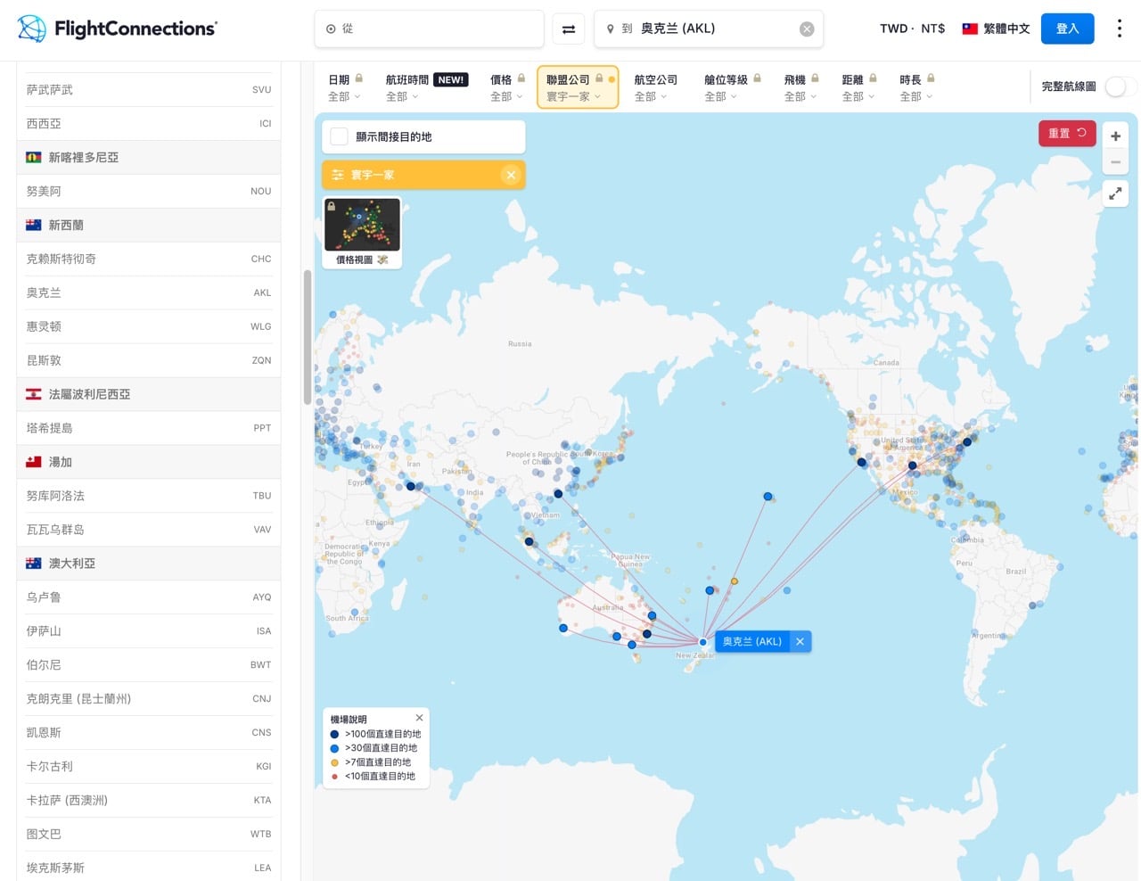
Task: Select 乌卢鲁 AYQ airport
Action: (x=149, y=597)
